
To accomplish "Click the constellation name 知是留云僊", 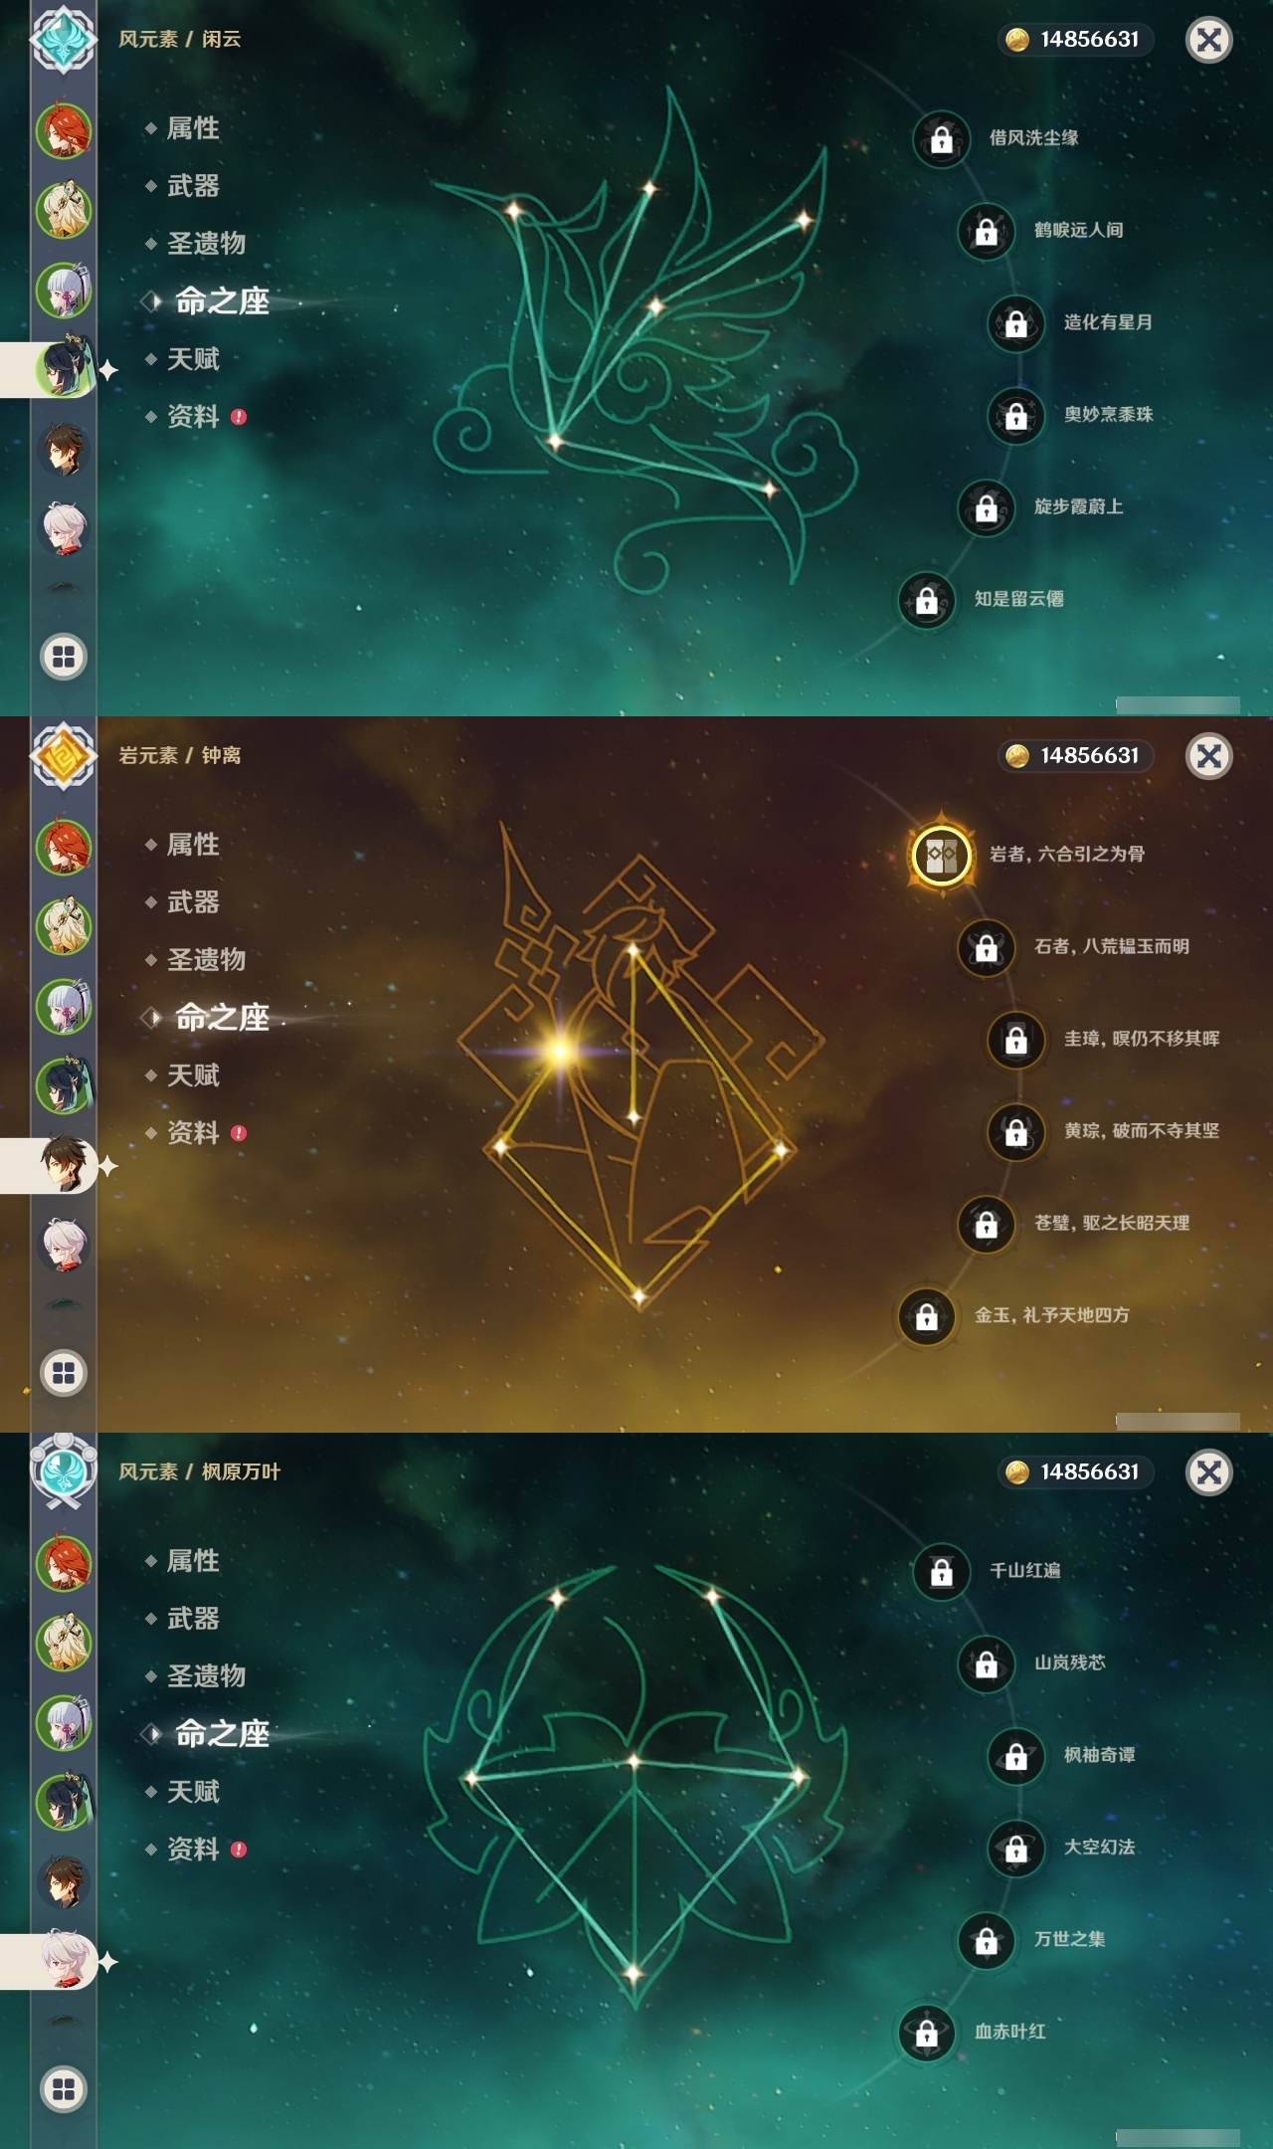I will pos(1018,599).
